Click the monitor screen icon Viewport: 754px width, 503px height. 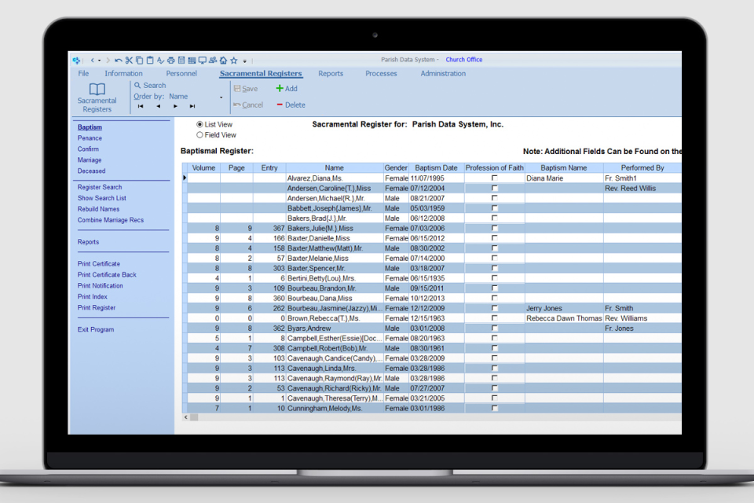(x=203, y=61)
